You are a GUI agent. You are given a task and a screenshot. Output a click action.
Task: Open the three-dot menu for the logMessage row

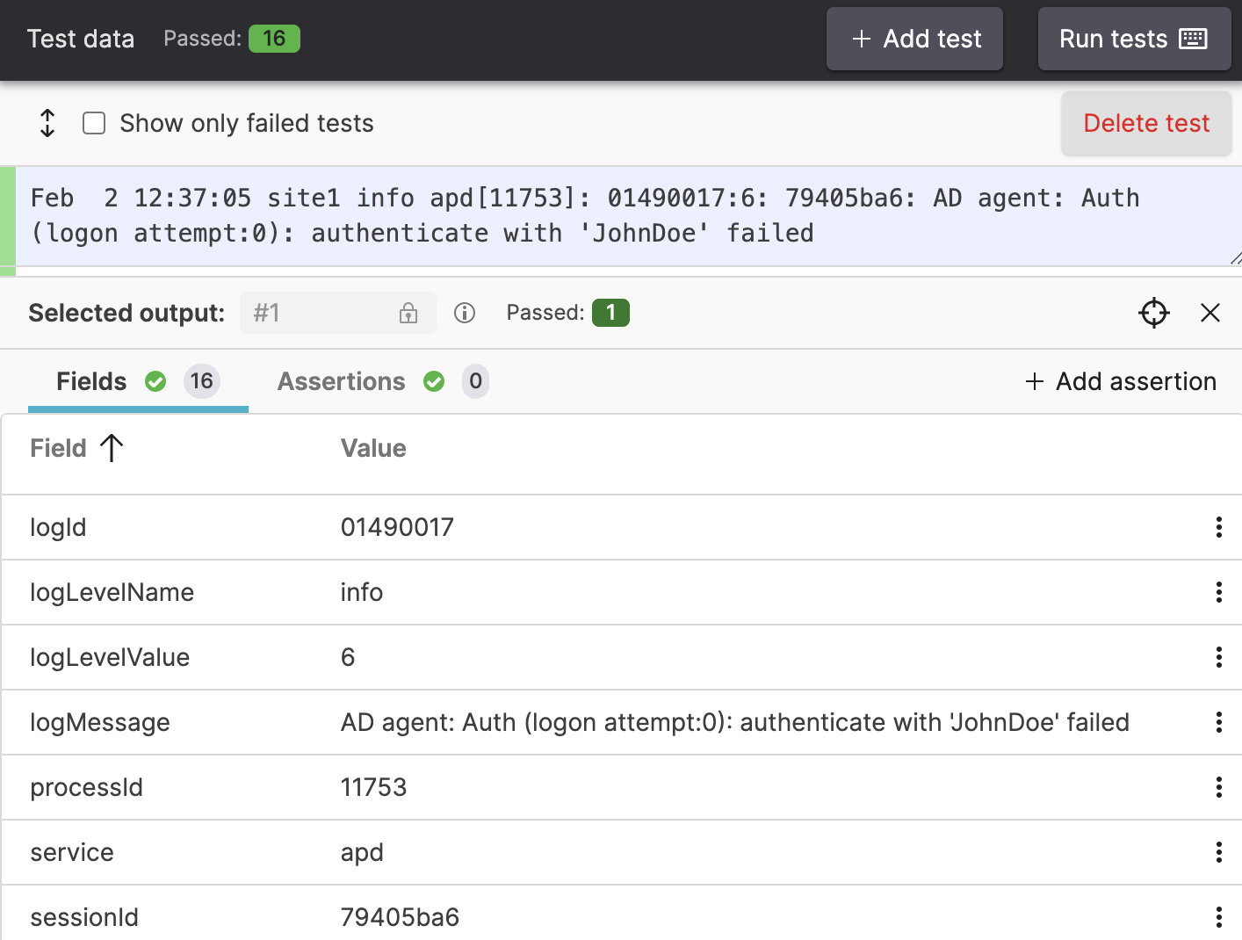pyautogui.click(x=1219, y=722)
